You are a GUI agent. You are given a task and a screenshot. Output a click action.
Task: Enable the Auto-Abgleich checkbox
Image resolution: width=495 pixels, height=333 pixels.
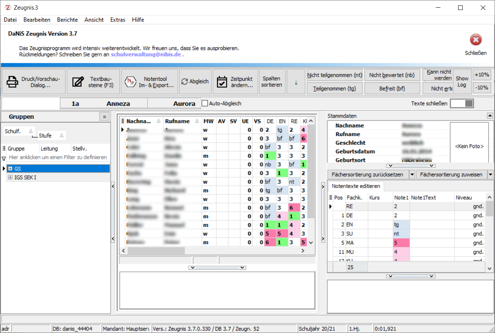point(205,103)
